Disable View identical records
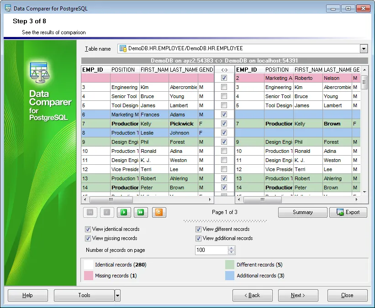375x308 pixels. [87, 229]
